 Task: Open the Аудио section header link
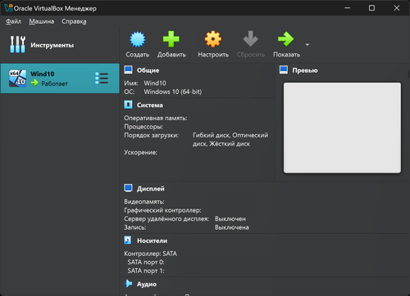pyautogui.click(x=147, y=285)
